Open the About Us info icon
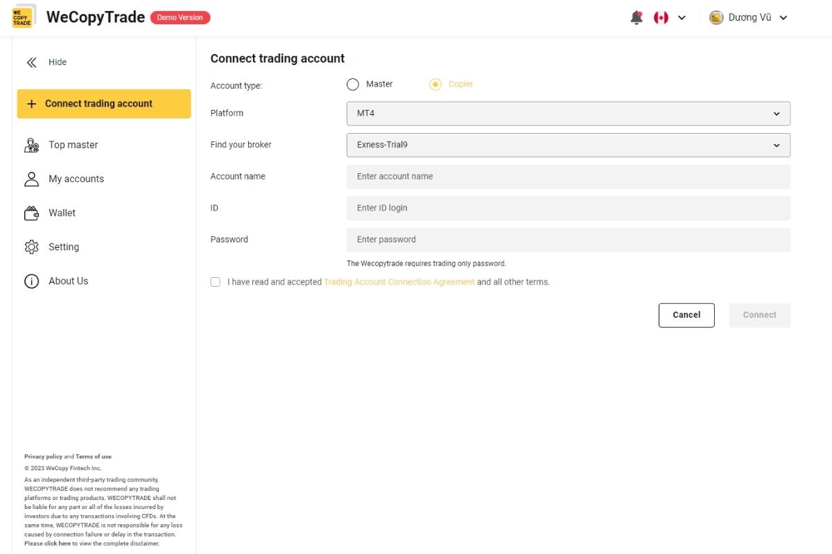The image size is (832, 554). coord(31,280)
